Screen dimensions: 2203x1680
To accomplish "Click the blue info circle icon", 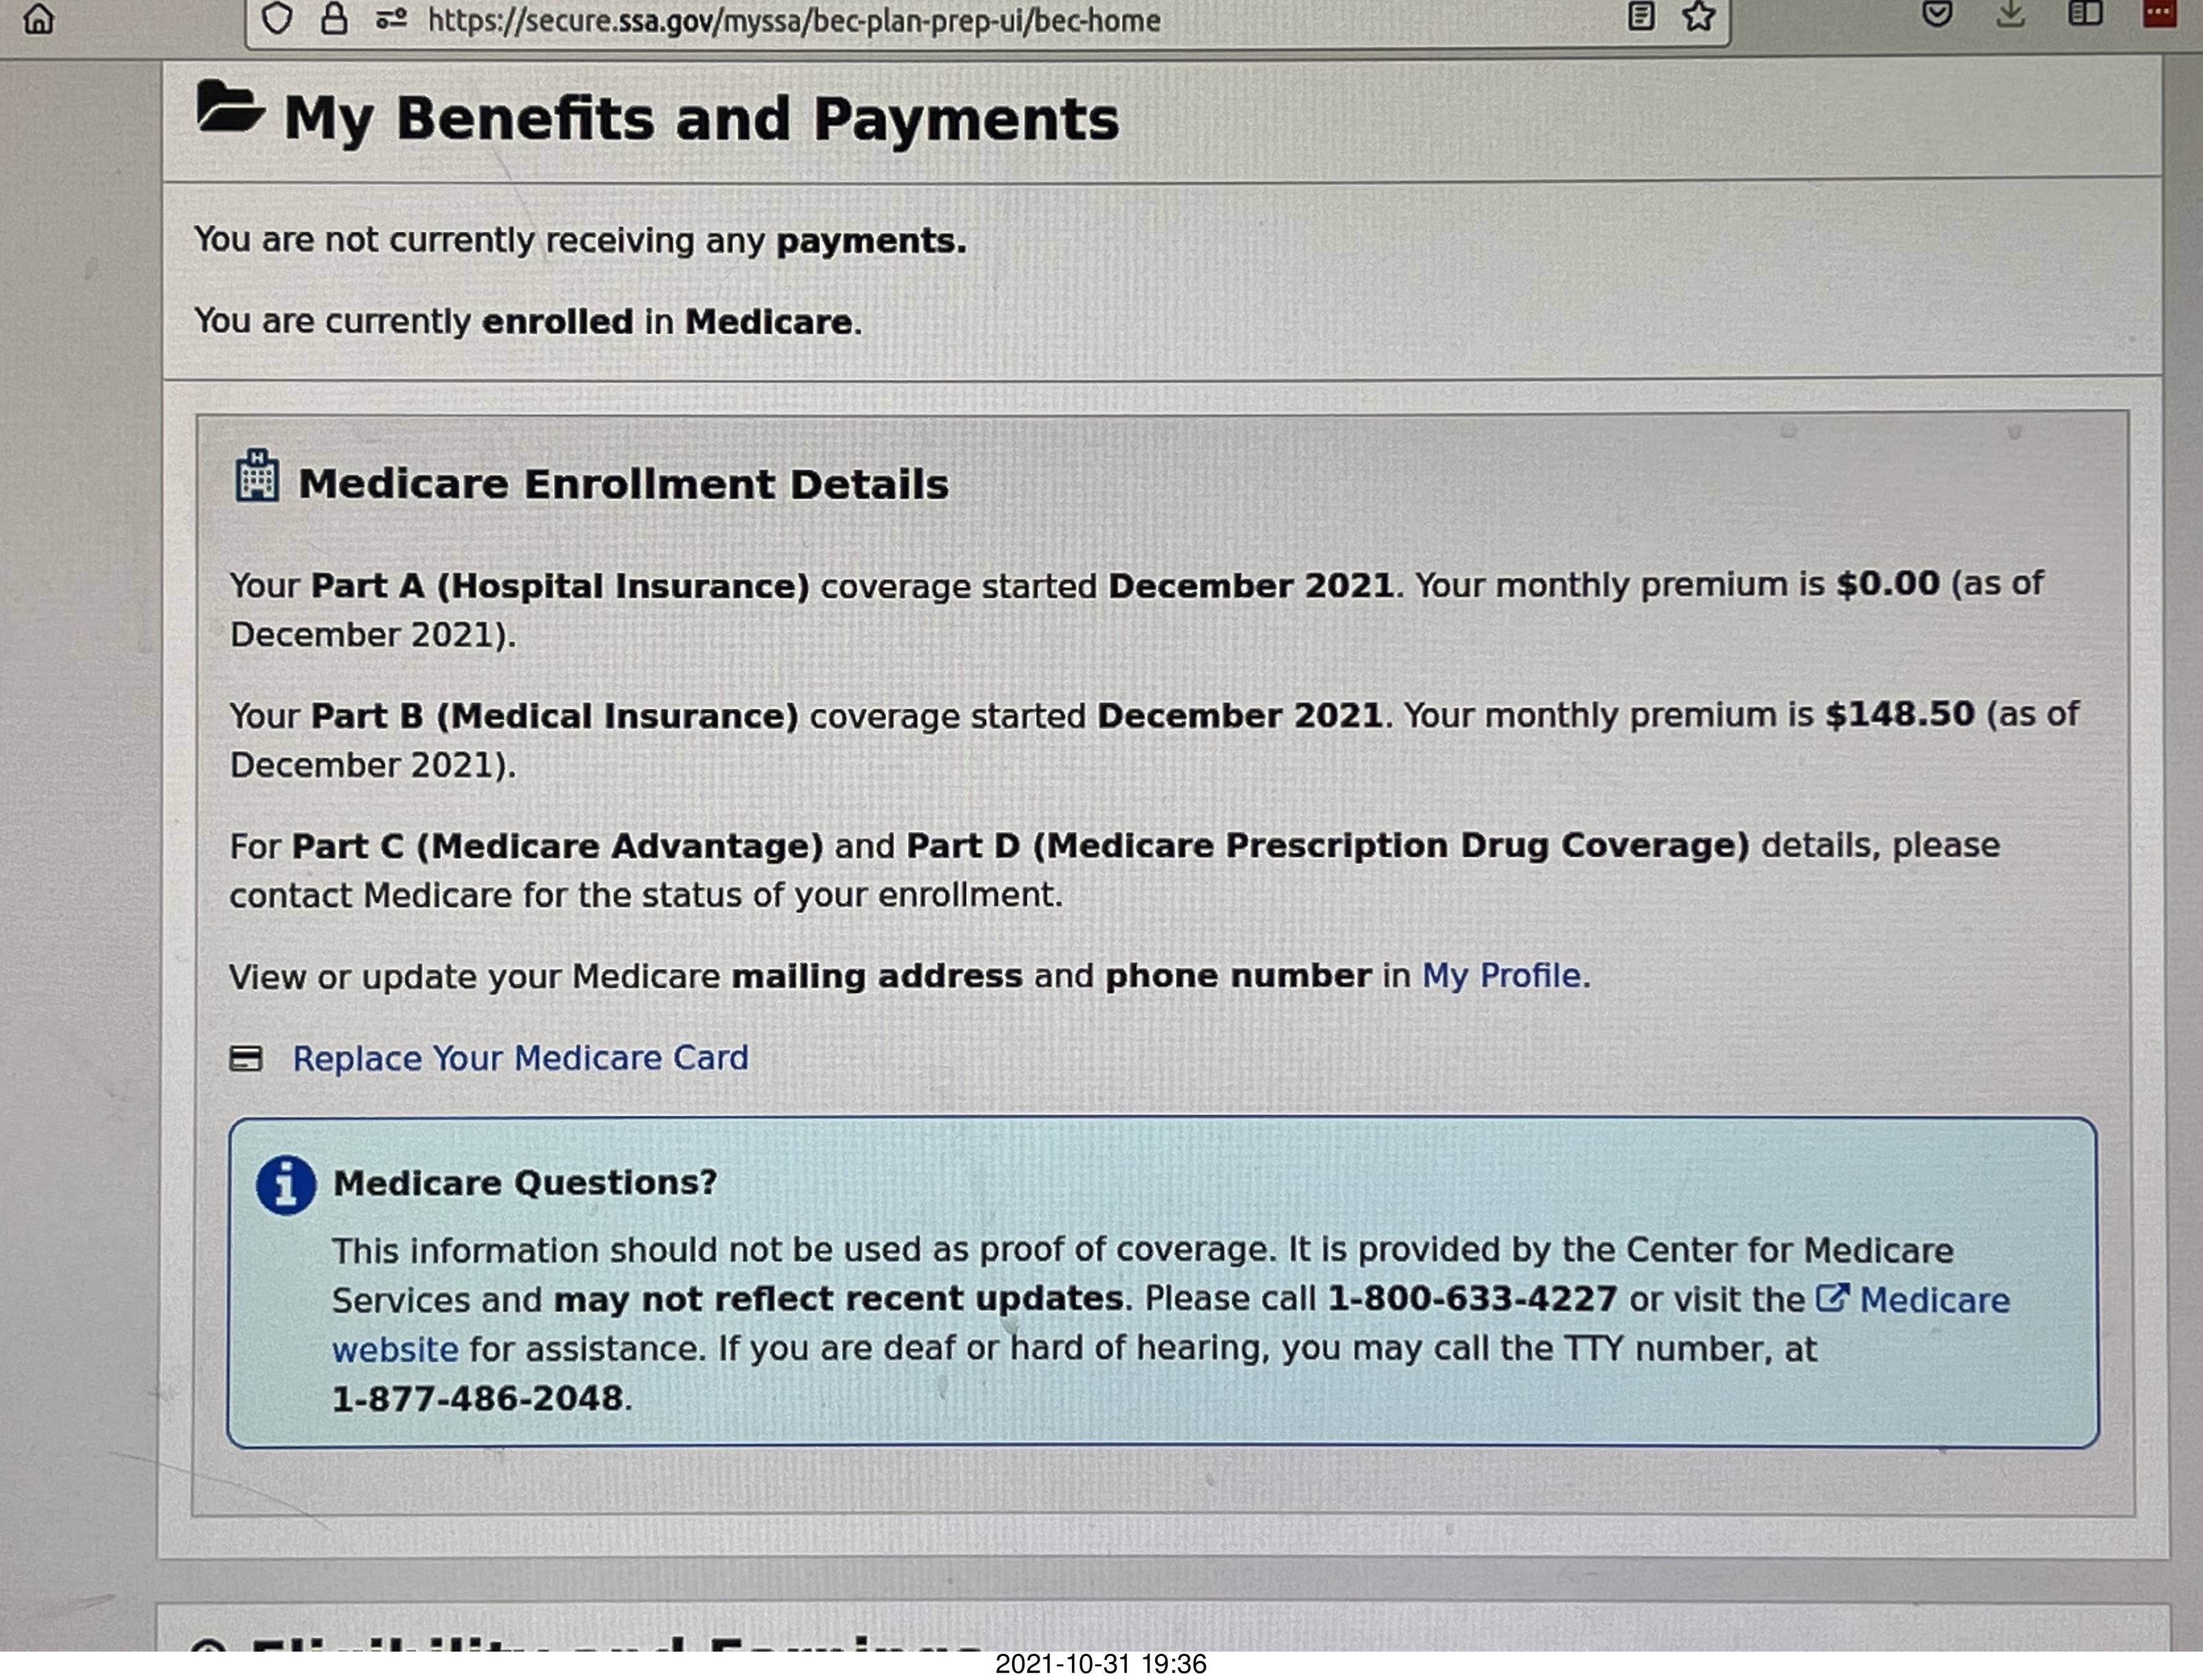I will pos(286,1186).
